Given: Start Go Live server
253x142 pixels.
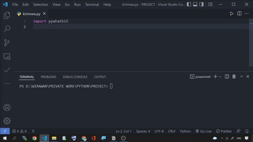Looking at the screenshot, I should click(x=203, y=131).
